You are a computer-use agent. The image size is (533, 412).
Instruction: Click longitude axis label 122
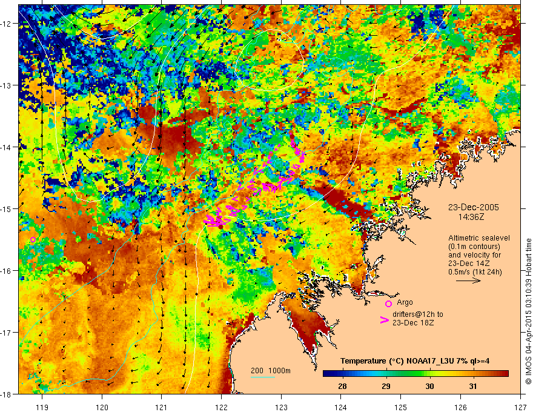pyautogui.click(x=221, y=407)
